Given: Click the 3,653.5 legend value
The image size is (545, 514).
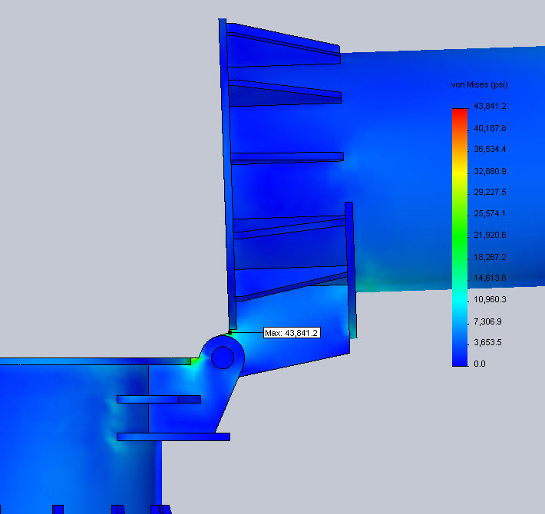Looking at the screenshot, I should pyautogui.click(x=487, y=342).
